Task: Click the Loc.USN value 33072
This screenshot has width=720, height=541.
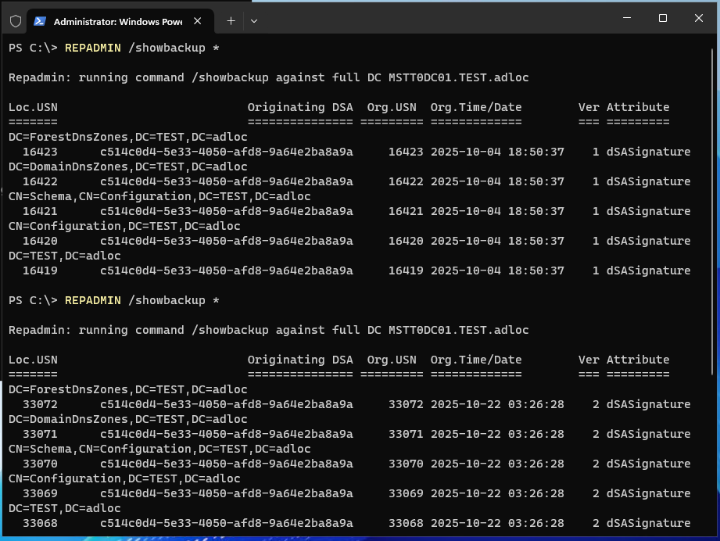Action: point(40,404)
